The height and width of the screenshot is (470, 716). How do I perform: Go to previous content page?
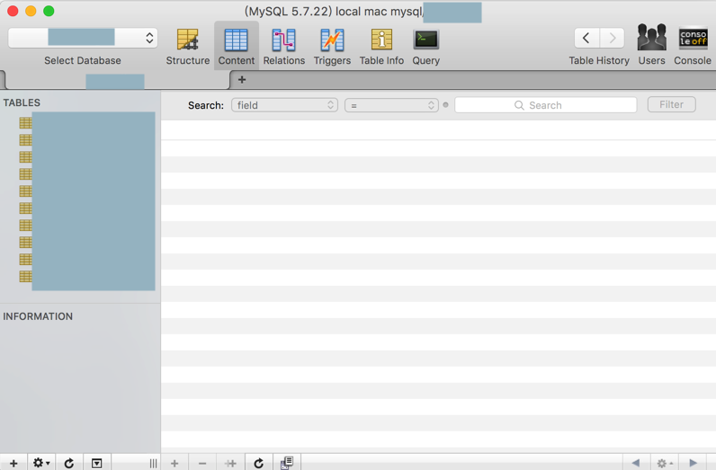[x=636, y=463]
